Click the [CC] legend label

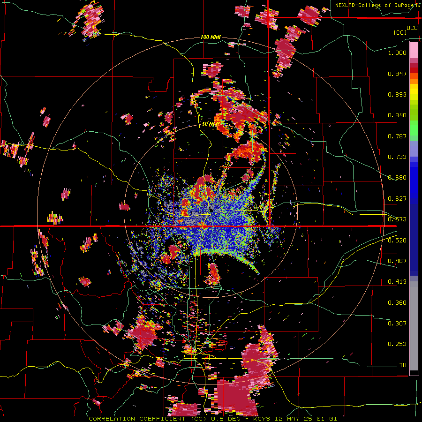400,32
